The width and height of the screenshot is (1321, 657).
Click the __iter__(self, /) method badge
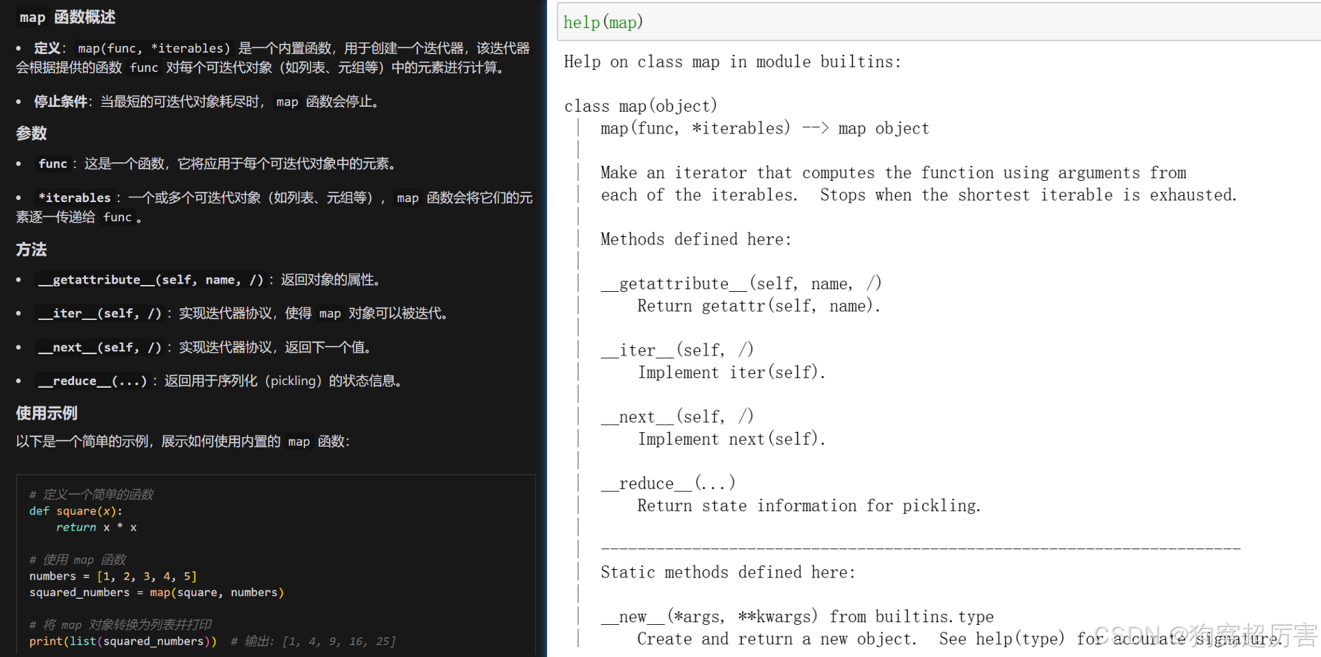click(99, 313)
